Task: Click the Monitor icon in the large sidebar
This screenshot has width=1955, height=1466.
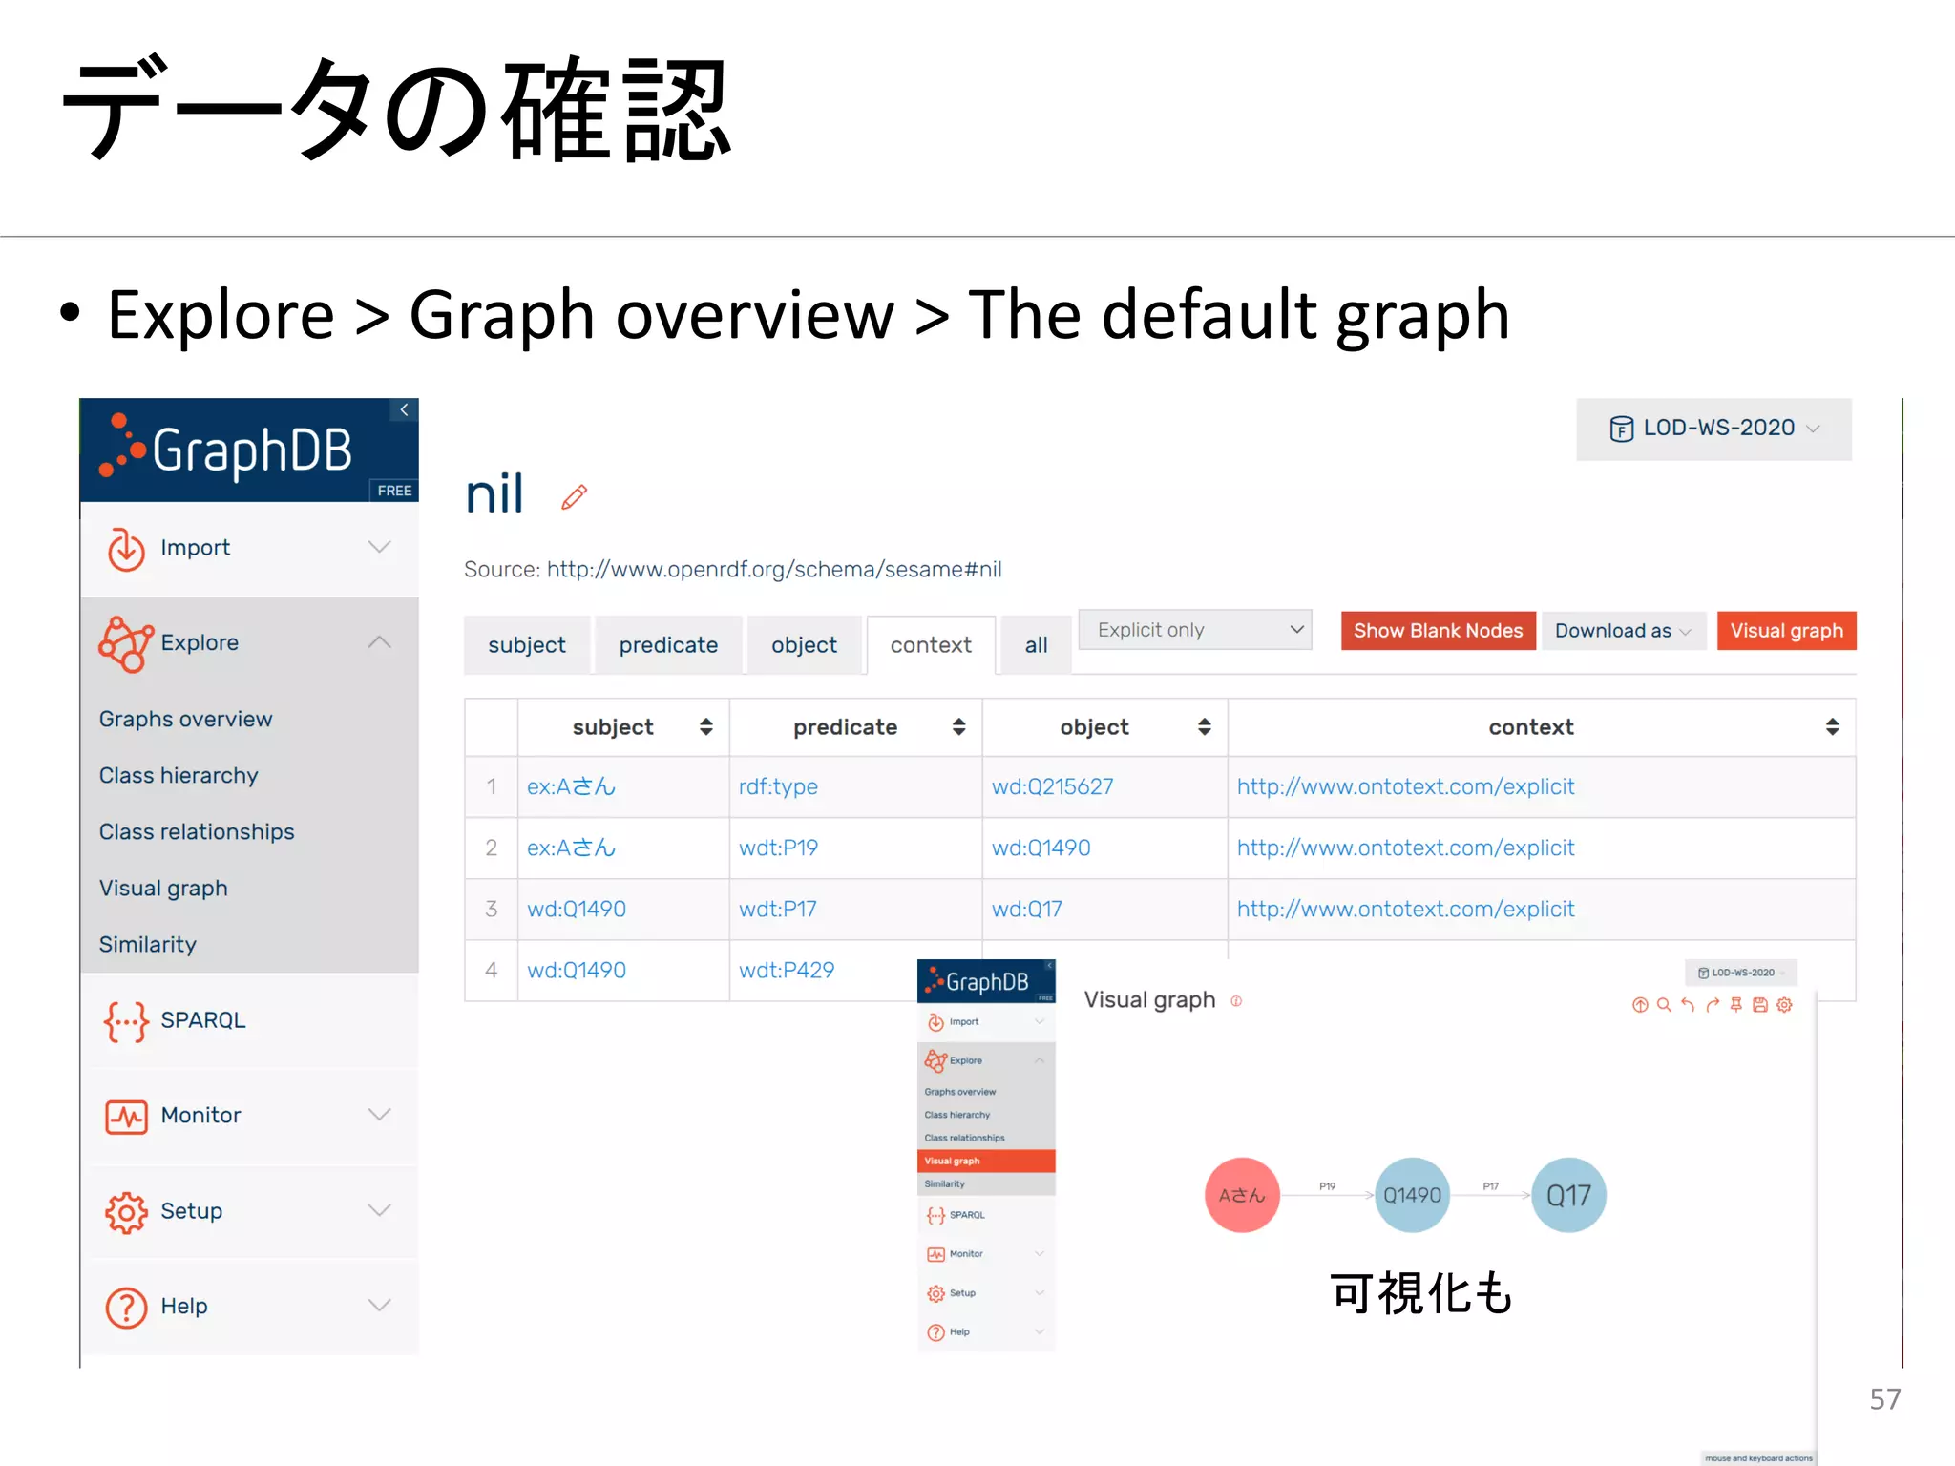Action: coord(126,1116)
